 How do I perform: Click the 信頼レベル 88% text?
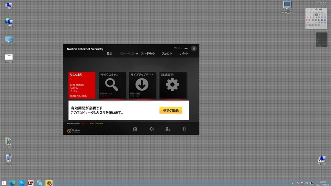click(x=78, y=96)
